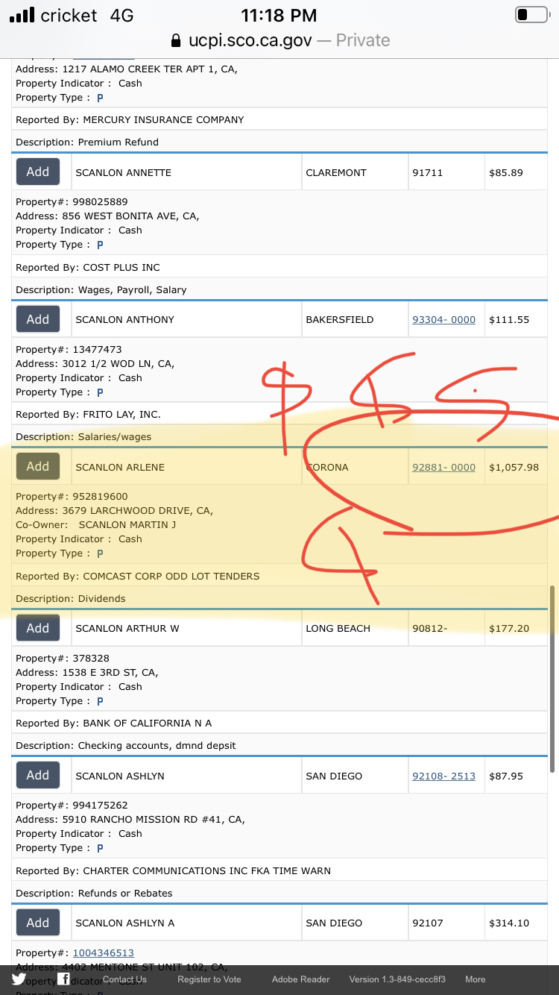Open ZIP link 93304- 0000
The width and height of the screenshot is (559, 995).
(443, 319)
